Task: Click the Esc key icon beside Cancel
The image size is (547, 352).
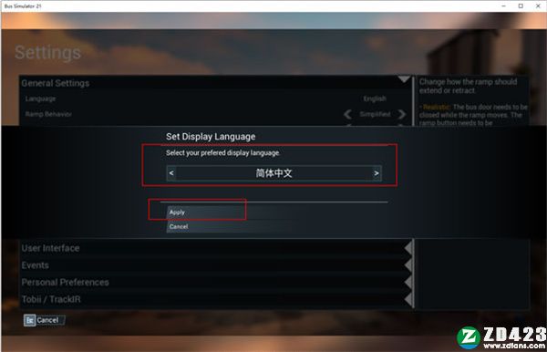Action: [x=30, y=320]
